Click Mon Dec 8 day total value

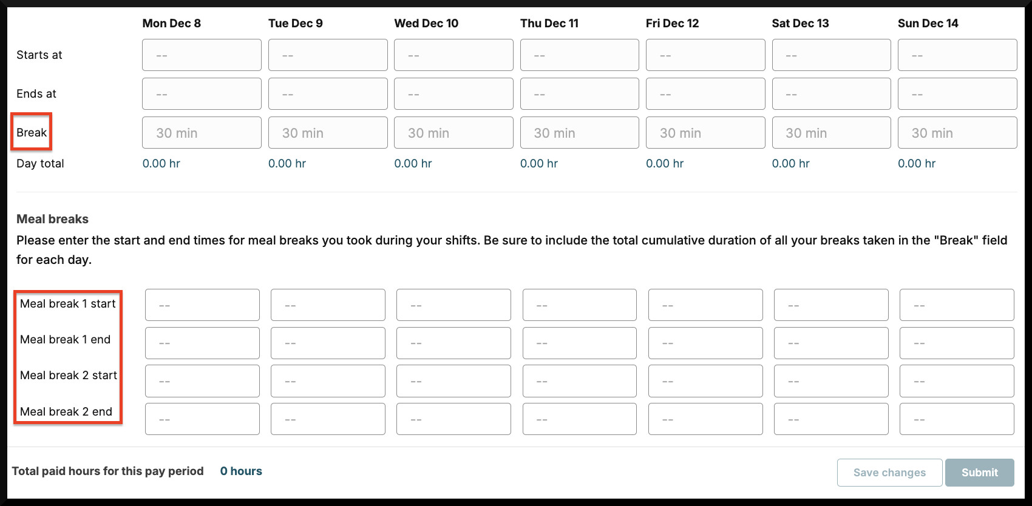(161, 164)
